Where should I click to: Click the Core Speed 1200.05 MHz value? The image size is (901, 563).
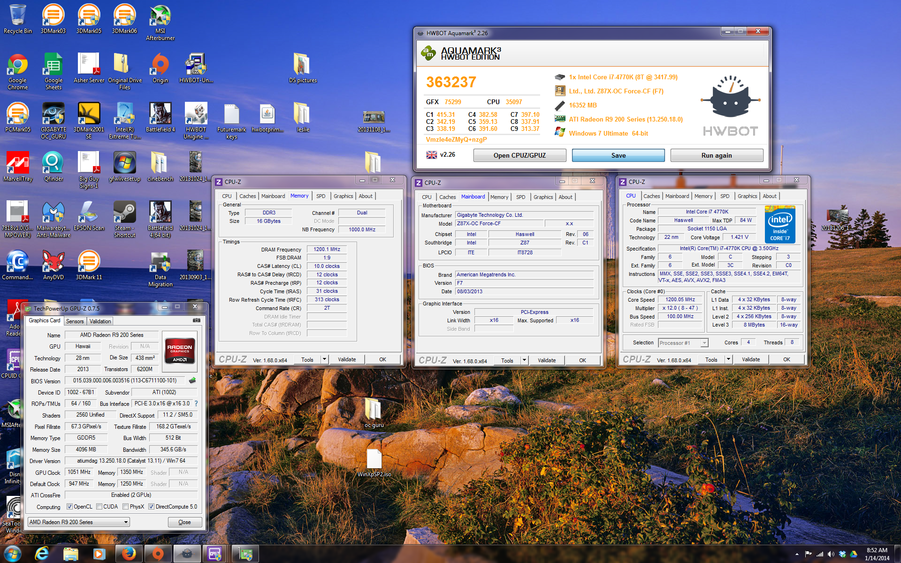pos(680,299)
